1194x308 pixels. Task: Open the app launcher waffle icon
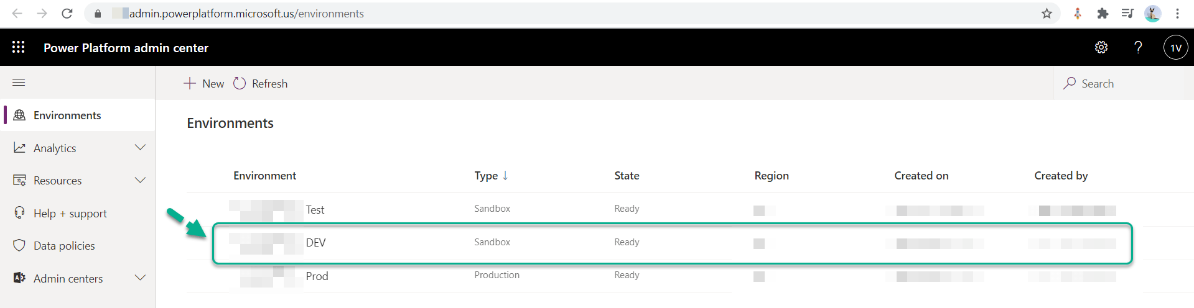[x=19, y=47]
